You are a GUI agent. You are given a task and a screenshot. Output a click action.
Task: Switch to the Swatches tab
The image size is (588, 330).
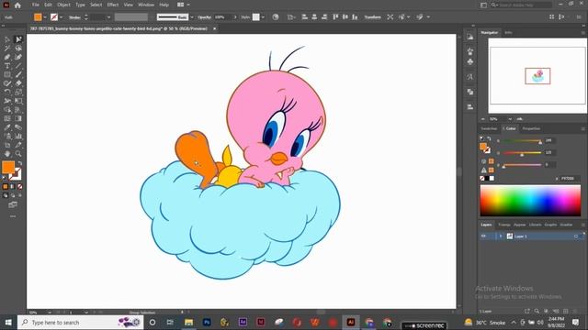[489, 128]
